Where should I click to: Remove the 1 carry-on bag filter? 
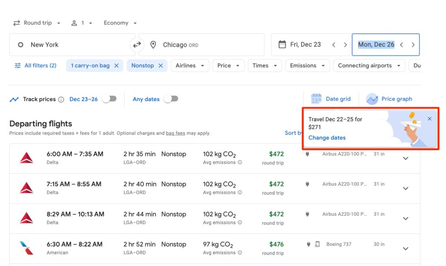116,66
